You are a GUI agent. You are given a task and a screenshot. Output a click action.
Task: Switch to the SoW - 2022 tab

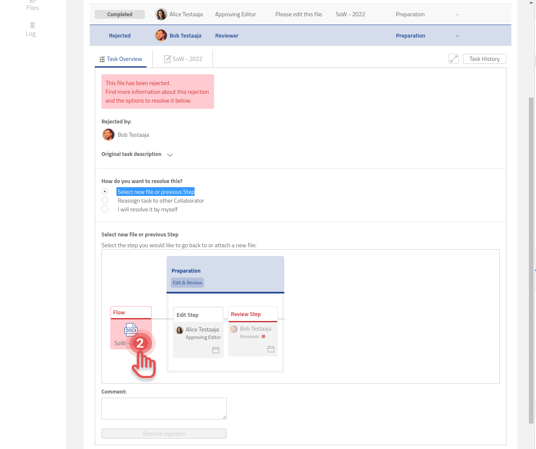(183, 59)
